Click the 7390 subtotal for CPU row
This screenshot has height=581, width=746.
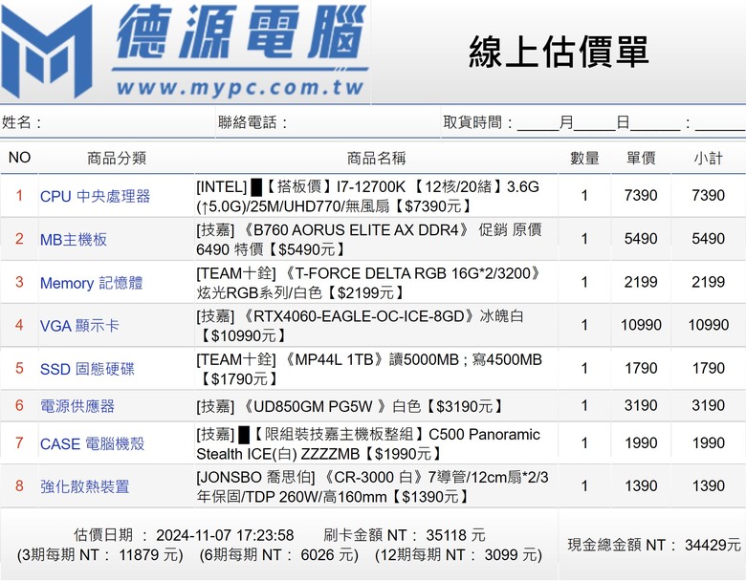click(708, 195)
